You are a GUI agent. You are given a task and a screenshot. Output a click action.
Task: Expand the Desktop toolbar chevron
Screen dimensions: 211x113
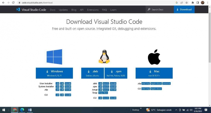[x=141, y=108]
